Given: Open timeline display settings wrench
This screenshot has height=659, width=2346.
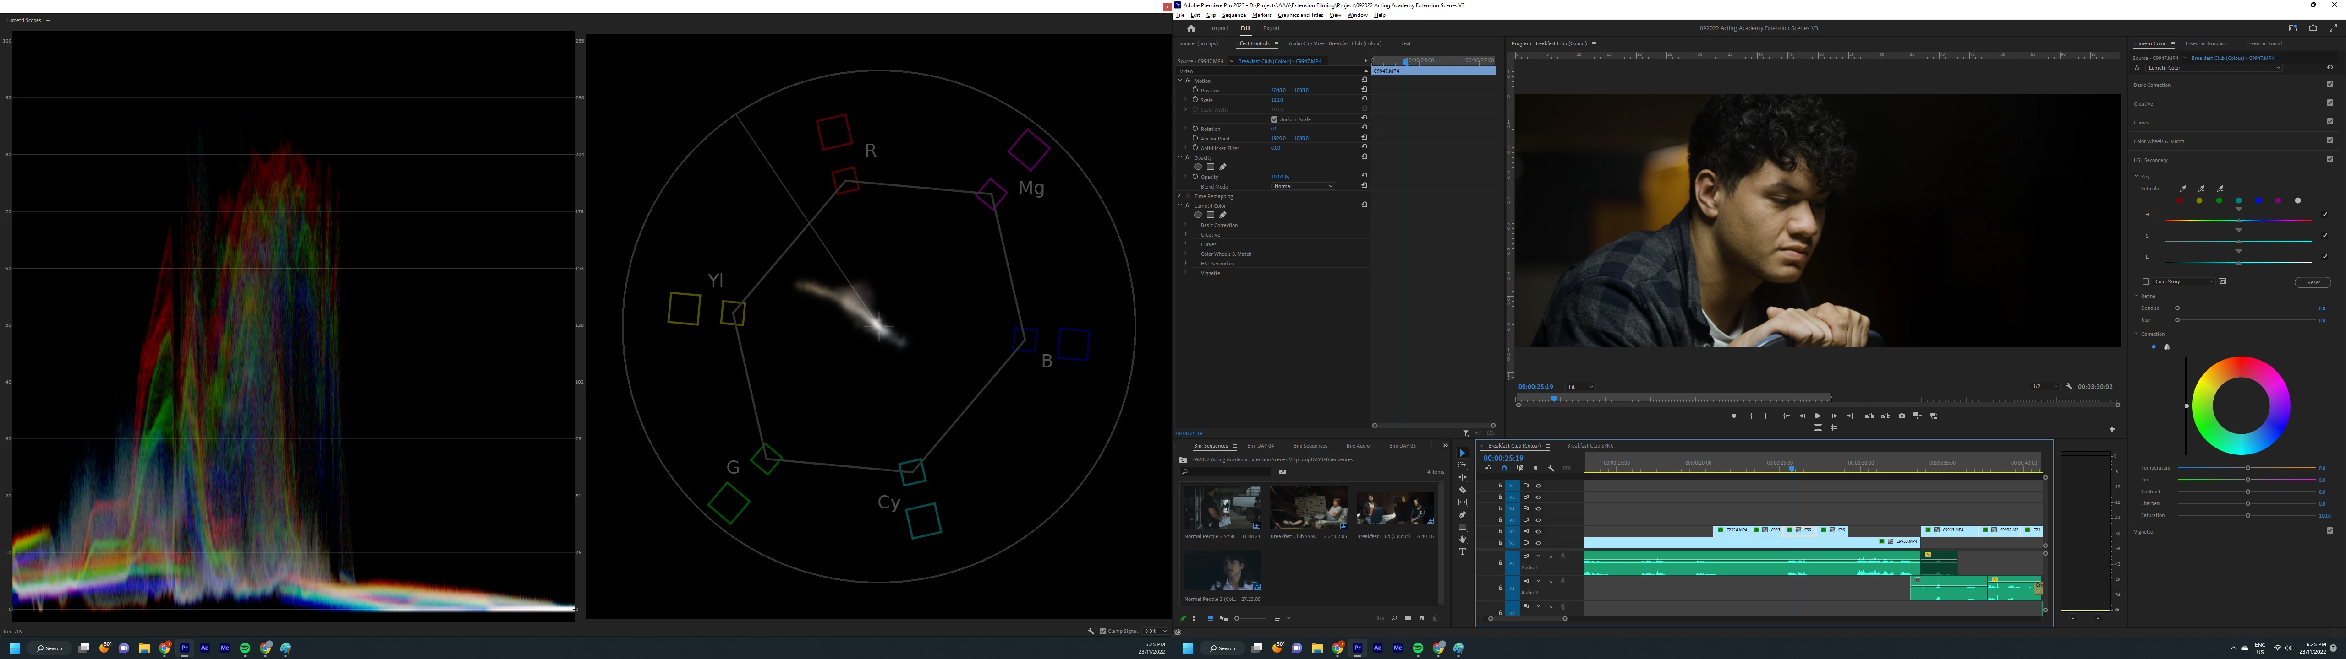Looking at the screenshot, I should pos(1551,469).
